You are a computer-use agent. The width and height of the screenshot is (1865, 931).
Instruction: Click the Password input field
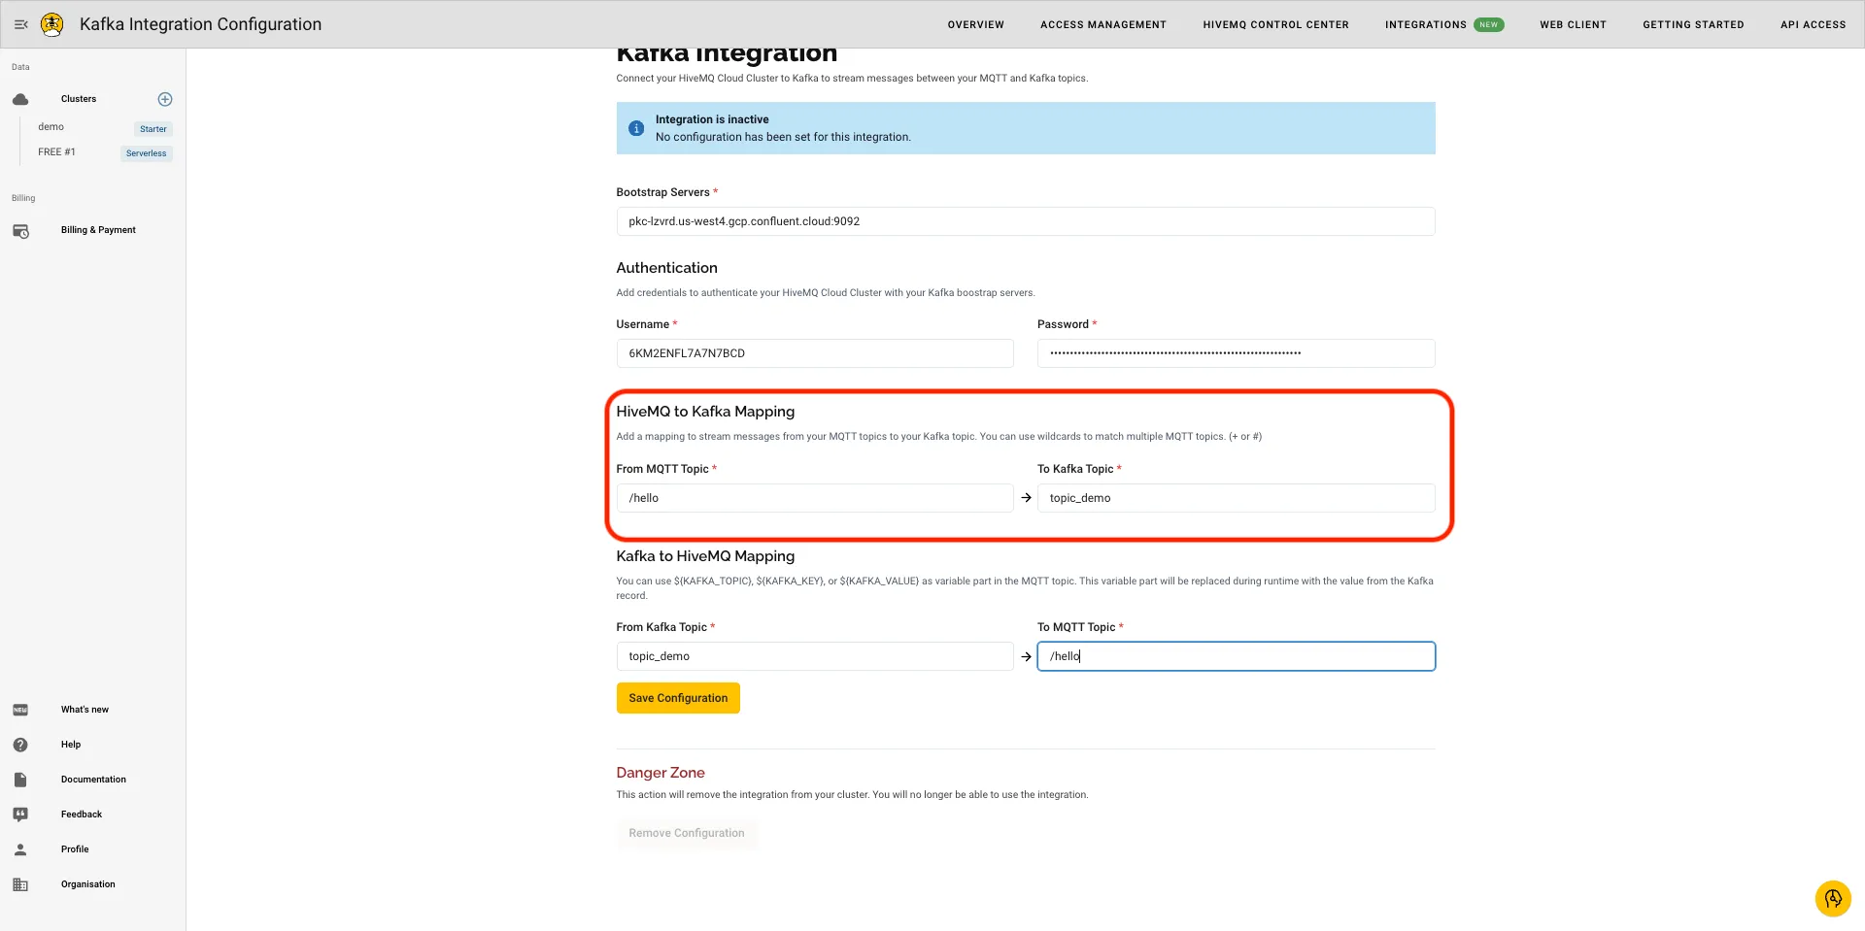coord(1237,353)
